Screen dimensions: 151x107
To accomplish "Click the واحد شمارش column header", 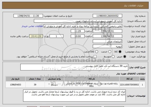I will click(x=54, y=79).
